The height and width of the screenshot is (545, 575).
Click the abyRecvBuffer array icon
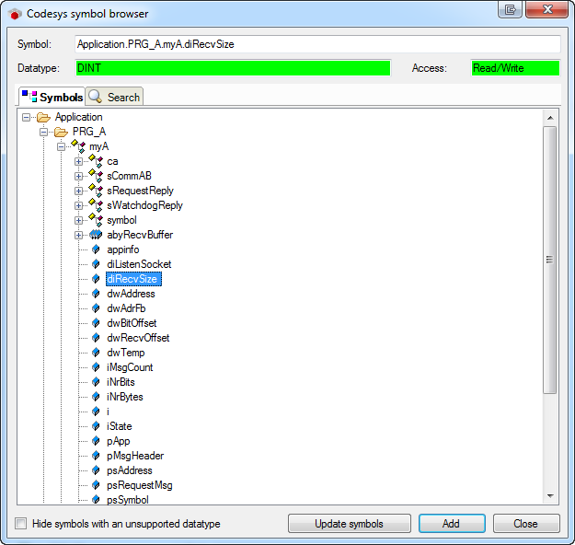click(96, 235)
